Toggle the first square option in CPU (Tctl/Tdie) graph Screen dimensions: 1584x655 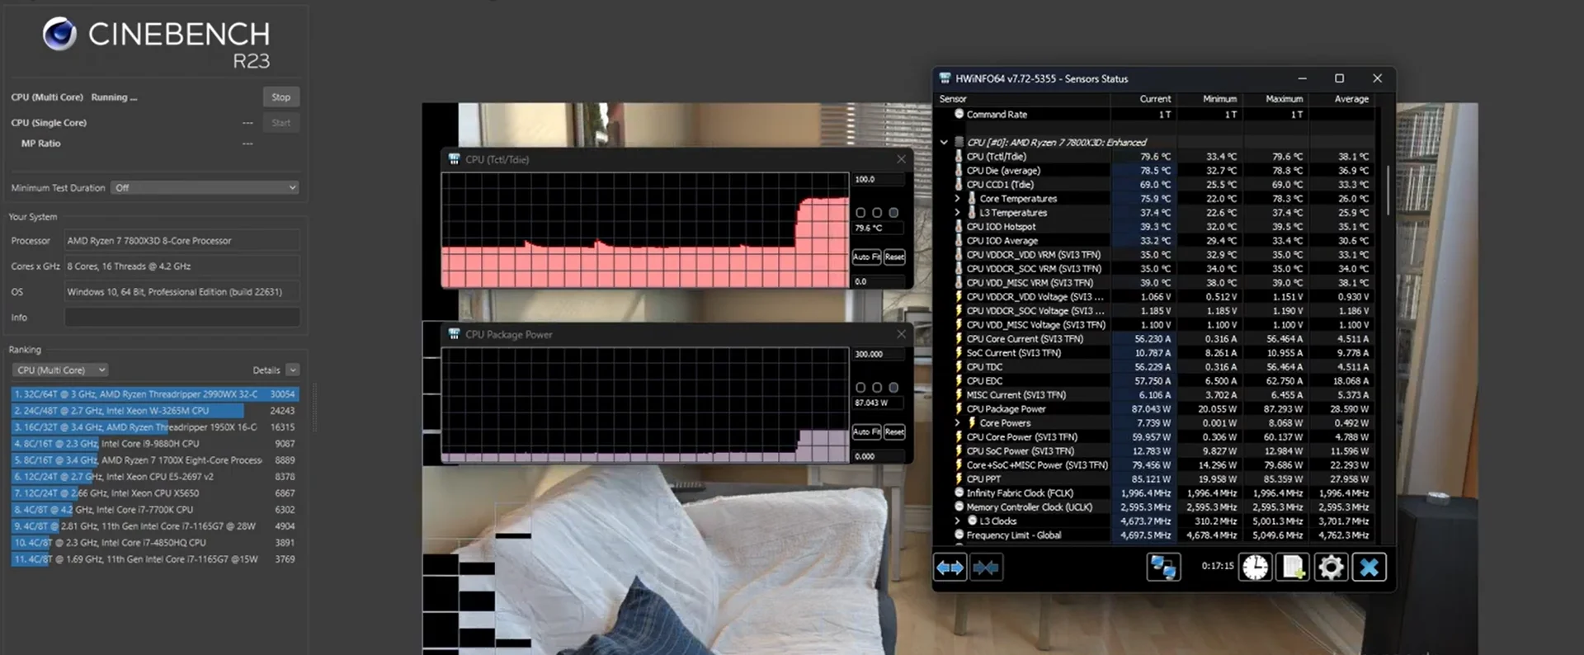tap(860, 213)
